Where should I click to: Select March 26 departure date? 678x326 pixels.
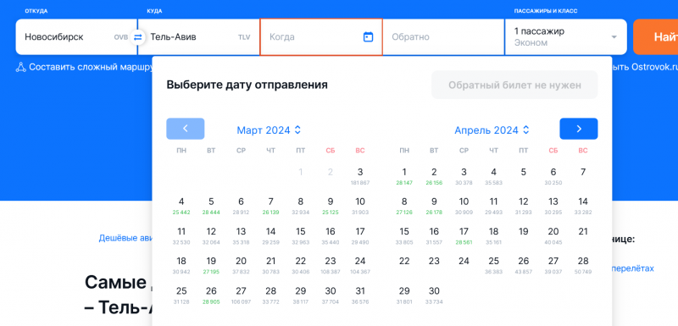[211, 295]
